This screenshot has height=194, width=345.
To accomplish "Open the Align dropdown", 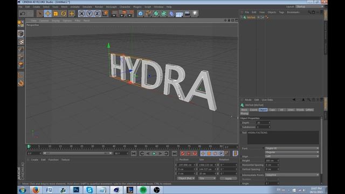I will click(x=292, y=156).
